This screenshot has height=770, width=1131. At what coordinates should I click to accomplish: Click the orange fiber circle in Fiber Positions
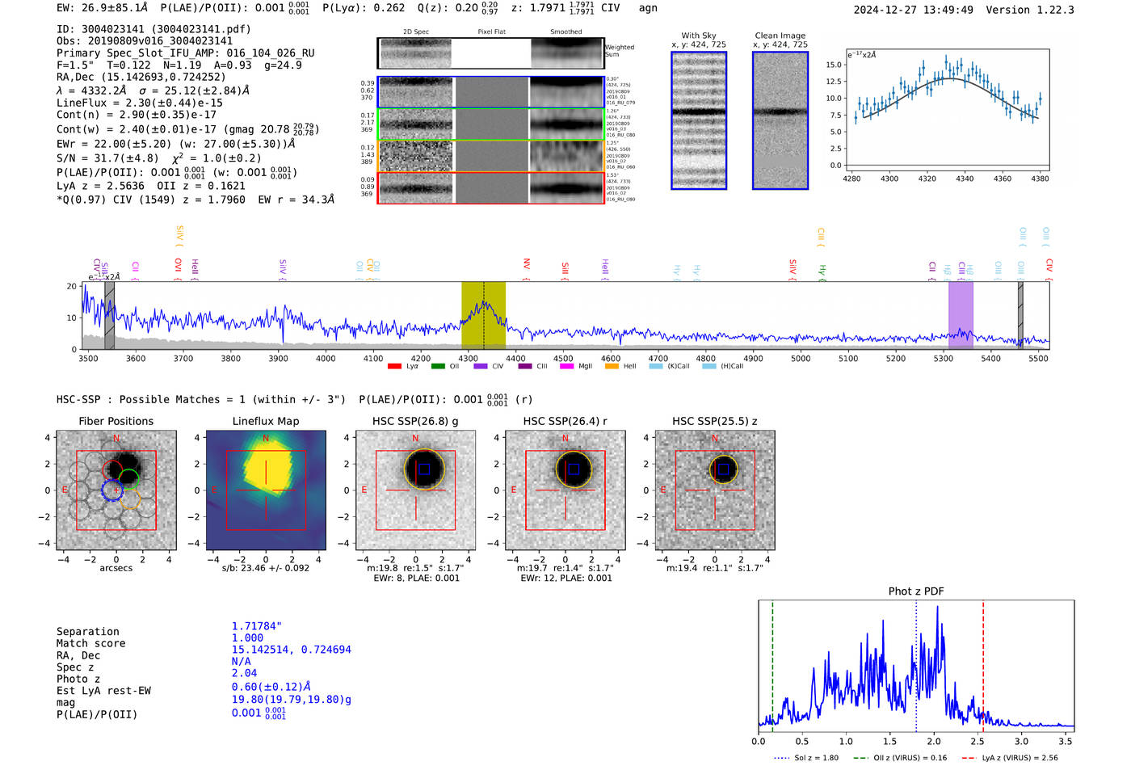(130, 499)
